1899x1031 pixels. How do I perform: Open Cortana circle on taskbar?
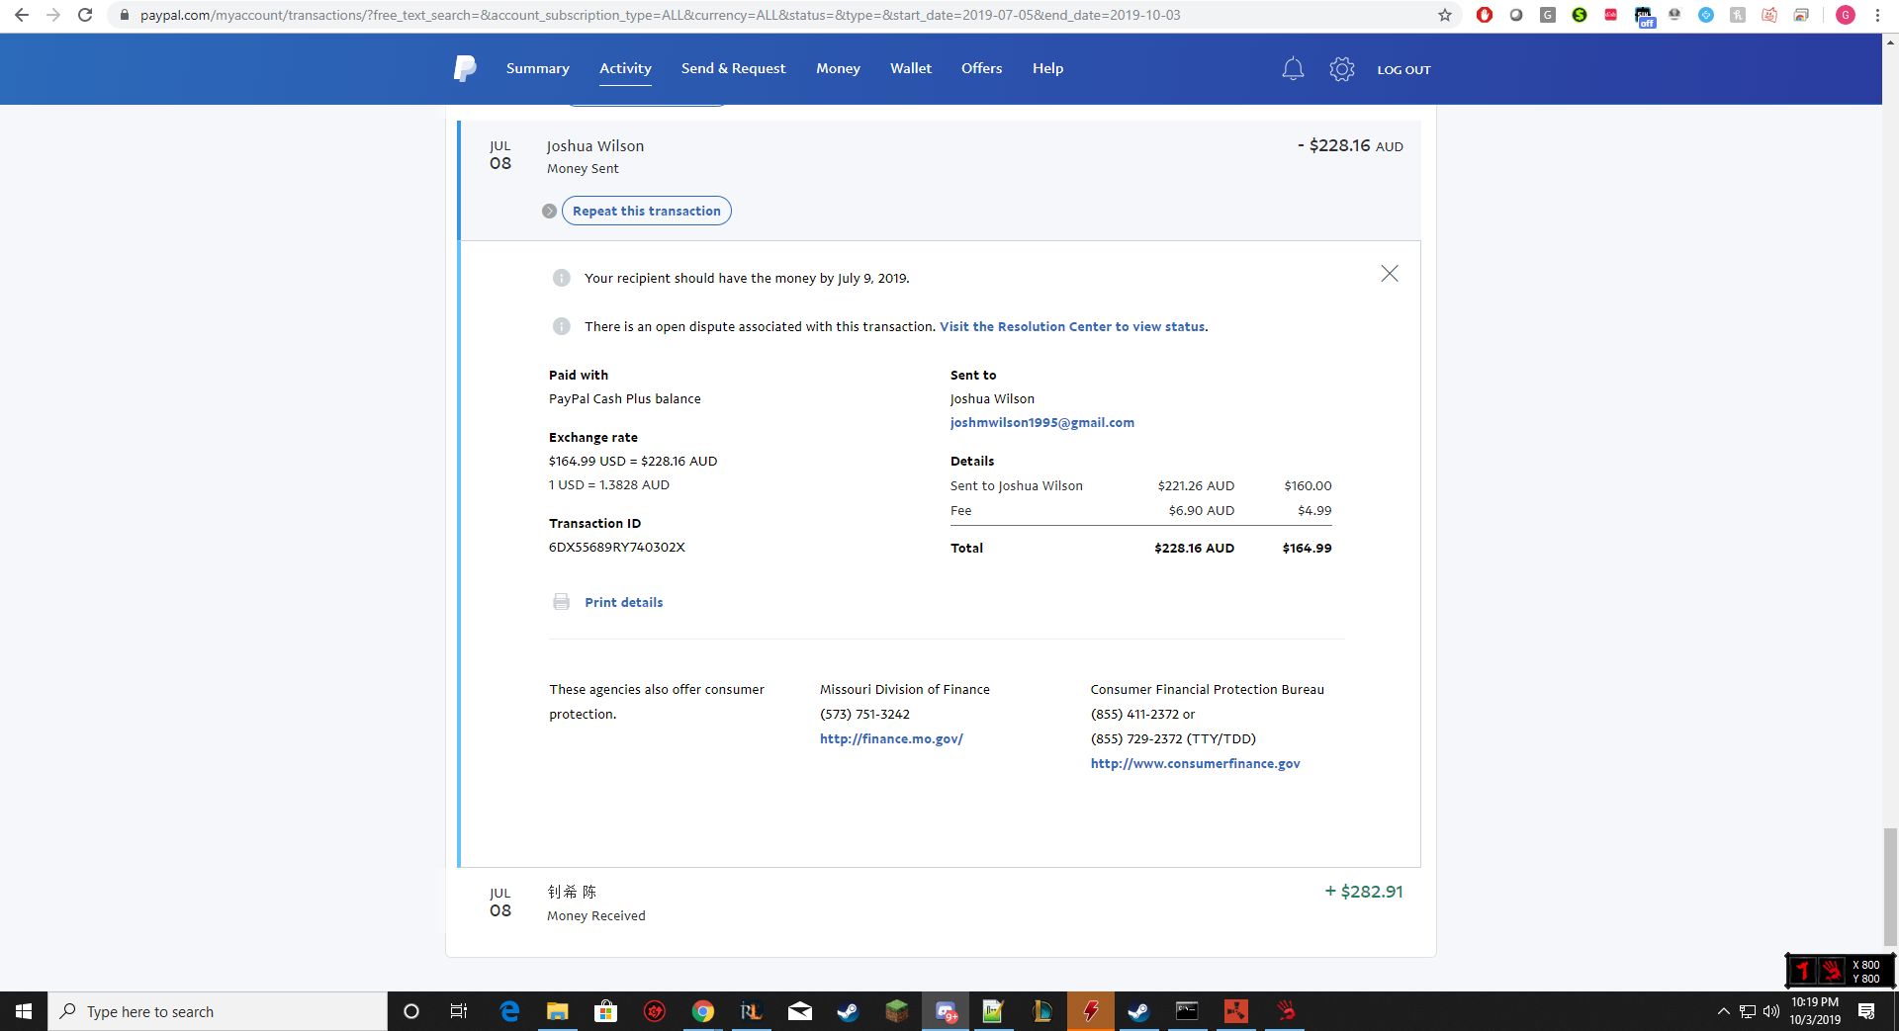tap(411, 1011)
